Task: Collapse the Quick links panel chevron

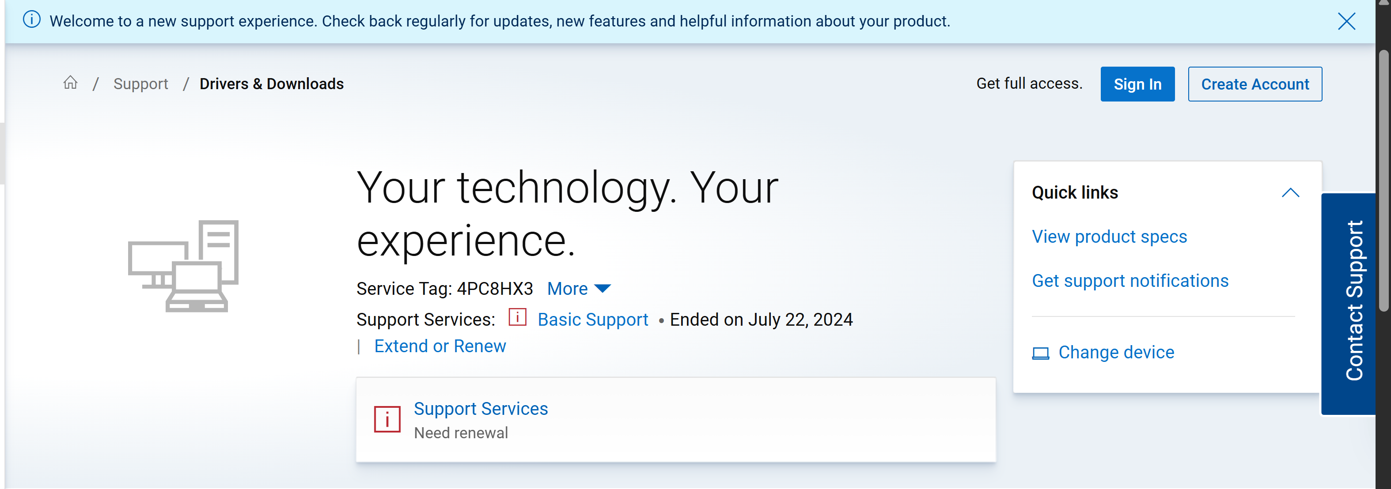Action: pyautogui.click(x=1290, y=193)
